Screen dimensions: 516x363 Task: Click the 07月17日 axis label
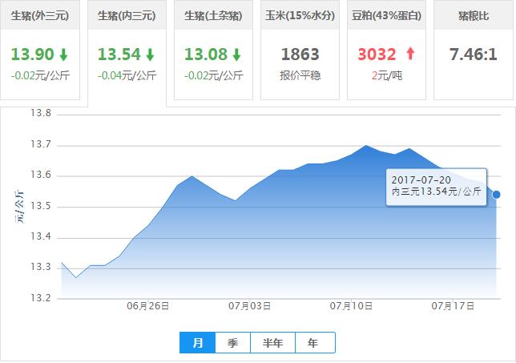point(453,306)
